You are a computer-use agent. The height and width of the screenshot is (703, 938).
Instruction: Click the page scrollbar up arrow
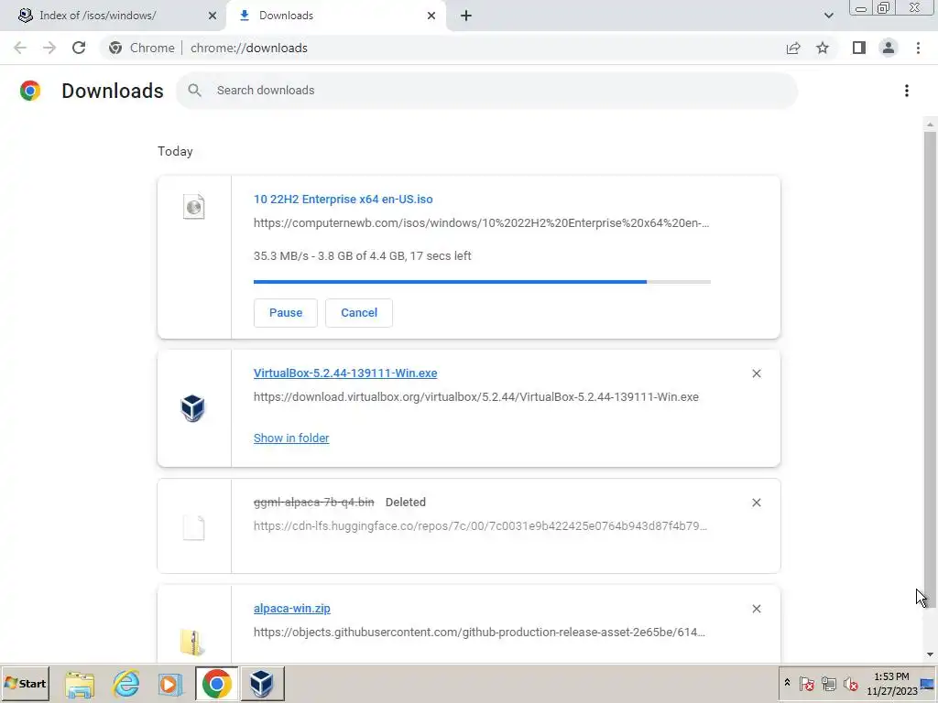point(930,124)
